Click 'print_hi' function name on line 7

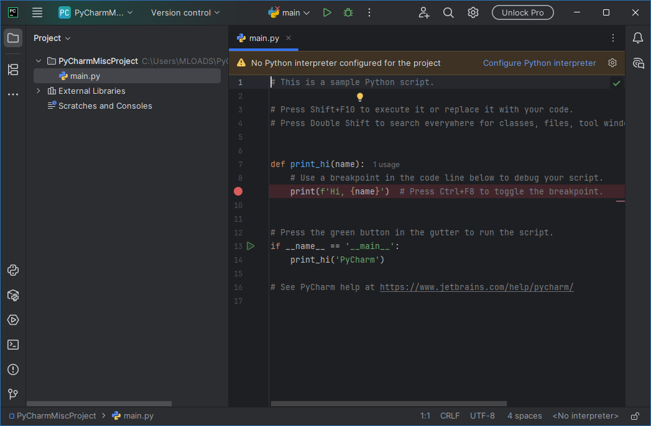(310, 165)
